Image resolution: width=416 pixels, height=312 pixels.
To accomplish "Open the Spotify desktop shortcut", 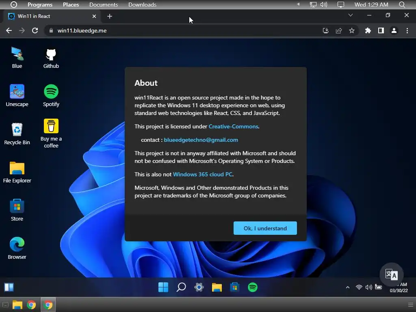I will pos(51,96).
